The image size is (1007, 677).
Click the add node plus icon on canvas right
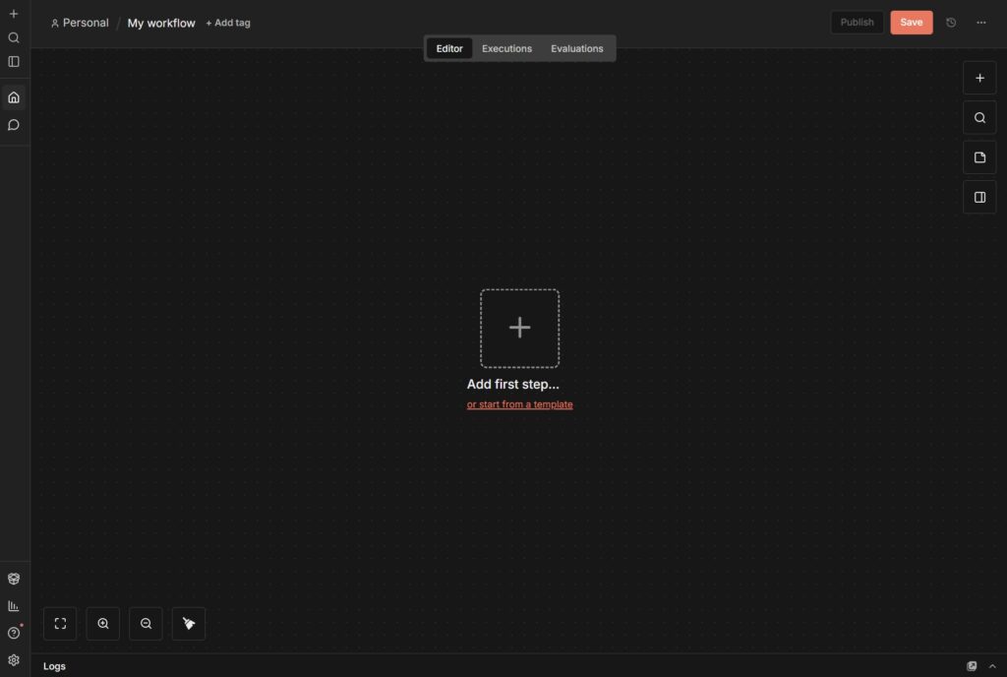pyautogui.click(x=978, y=78)
